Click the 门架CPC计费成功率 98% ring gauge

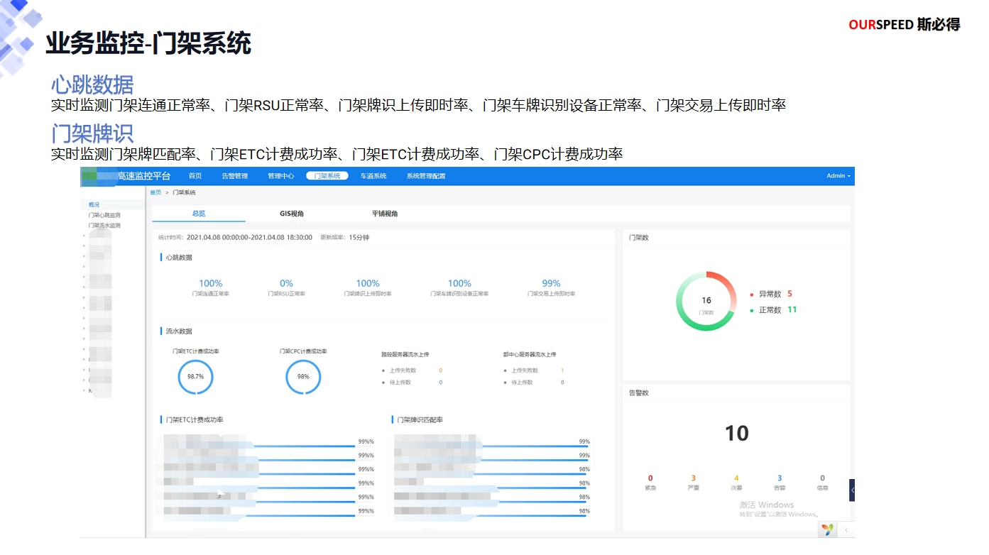click(x=303, y=377)
